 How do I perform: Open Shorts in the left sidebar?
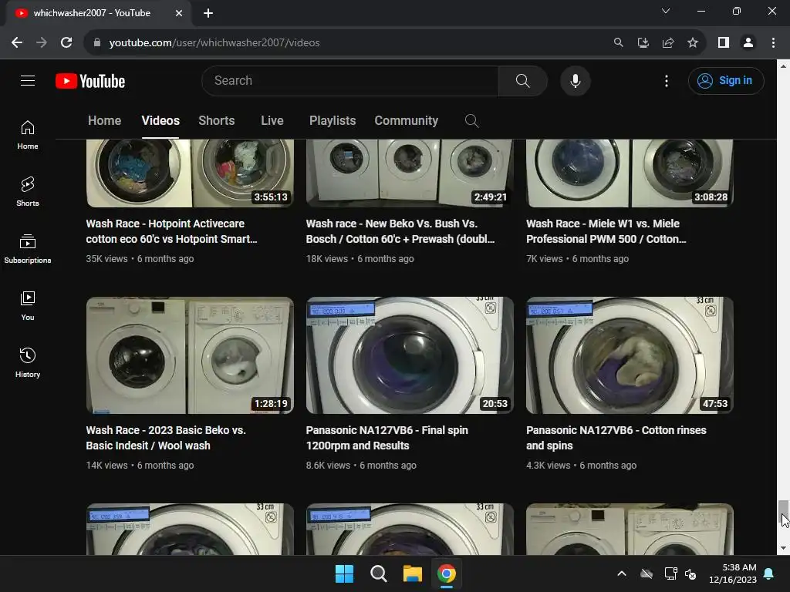[28, 192]
